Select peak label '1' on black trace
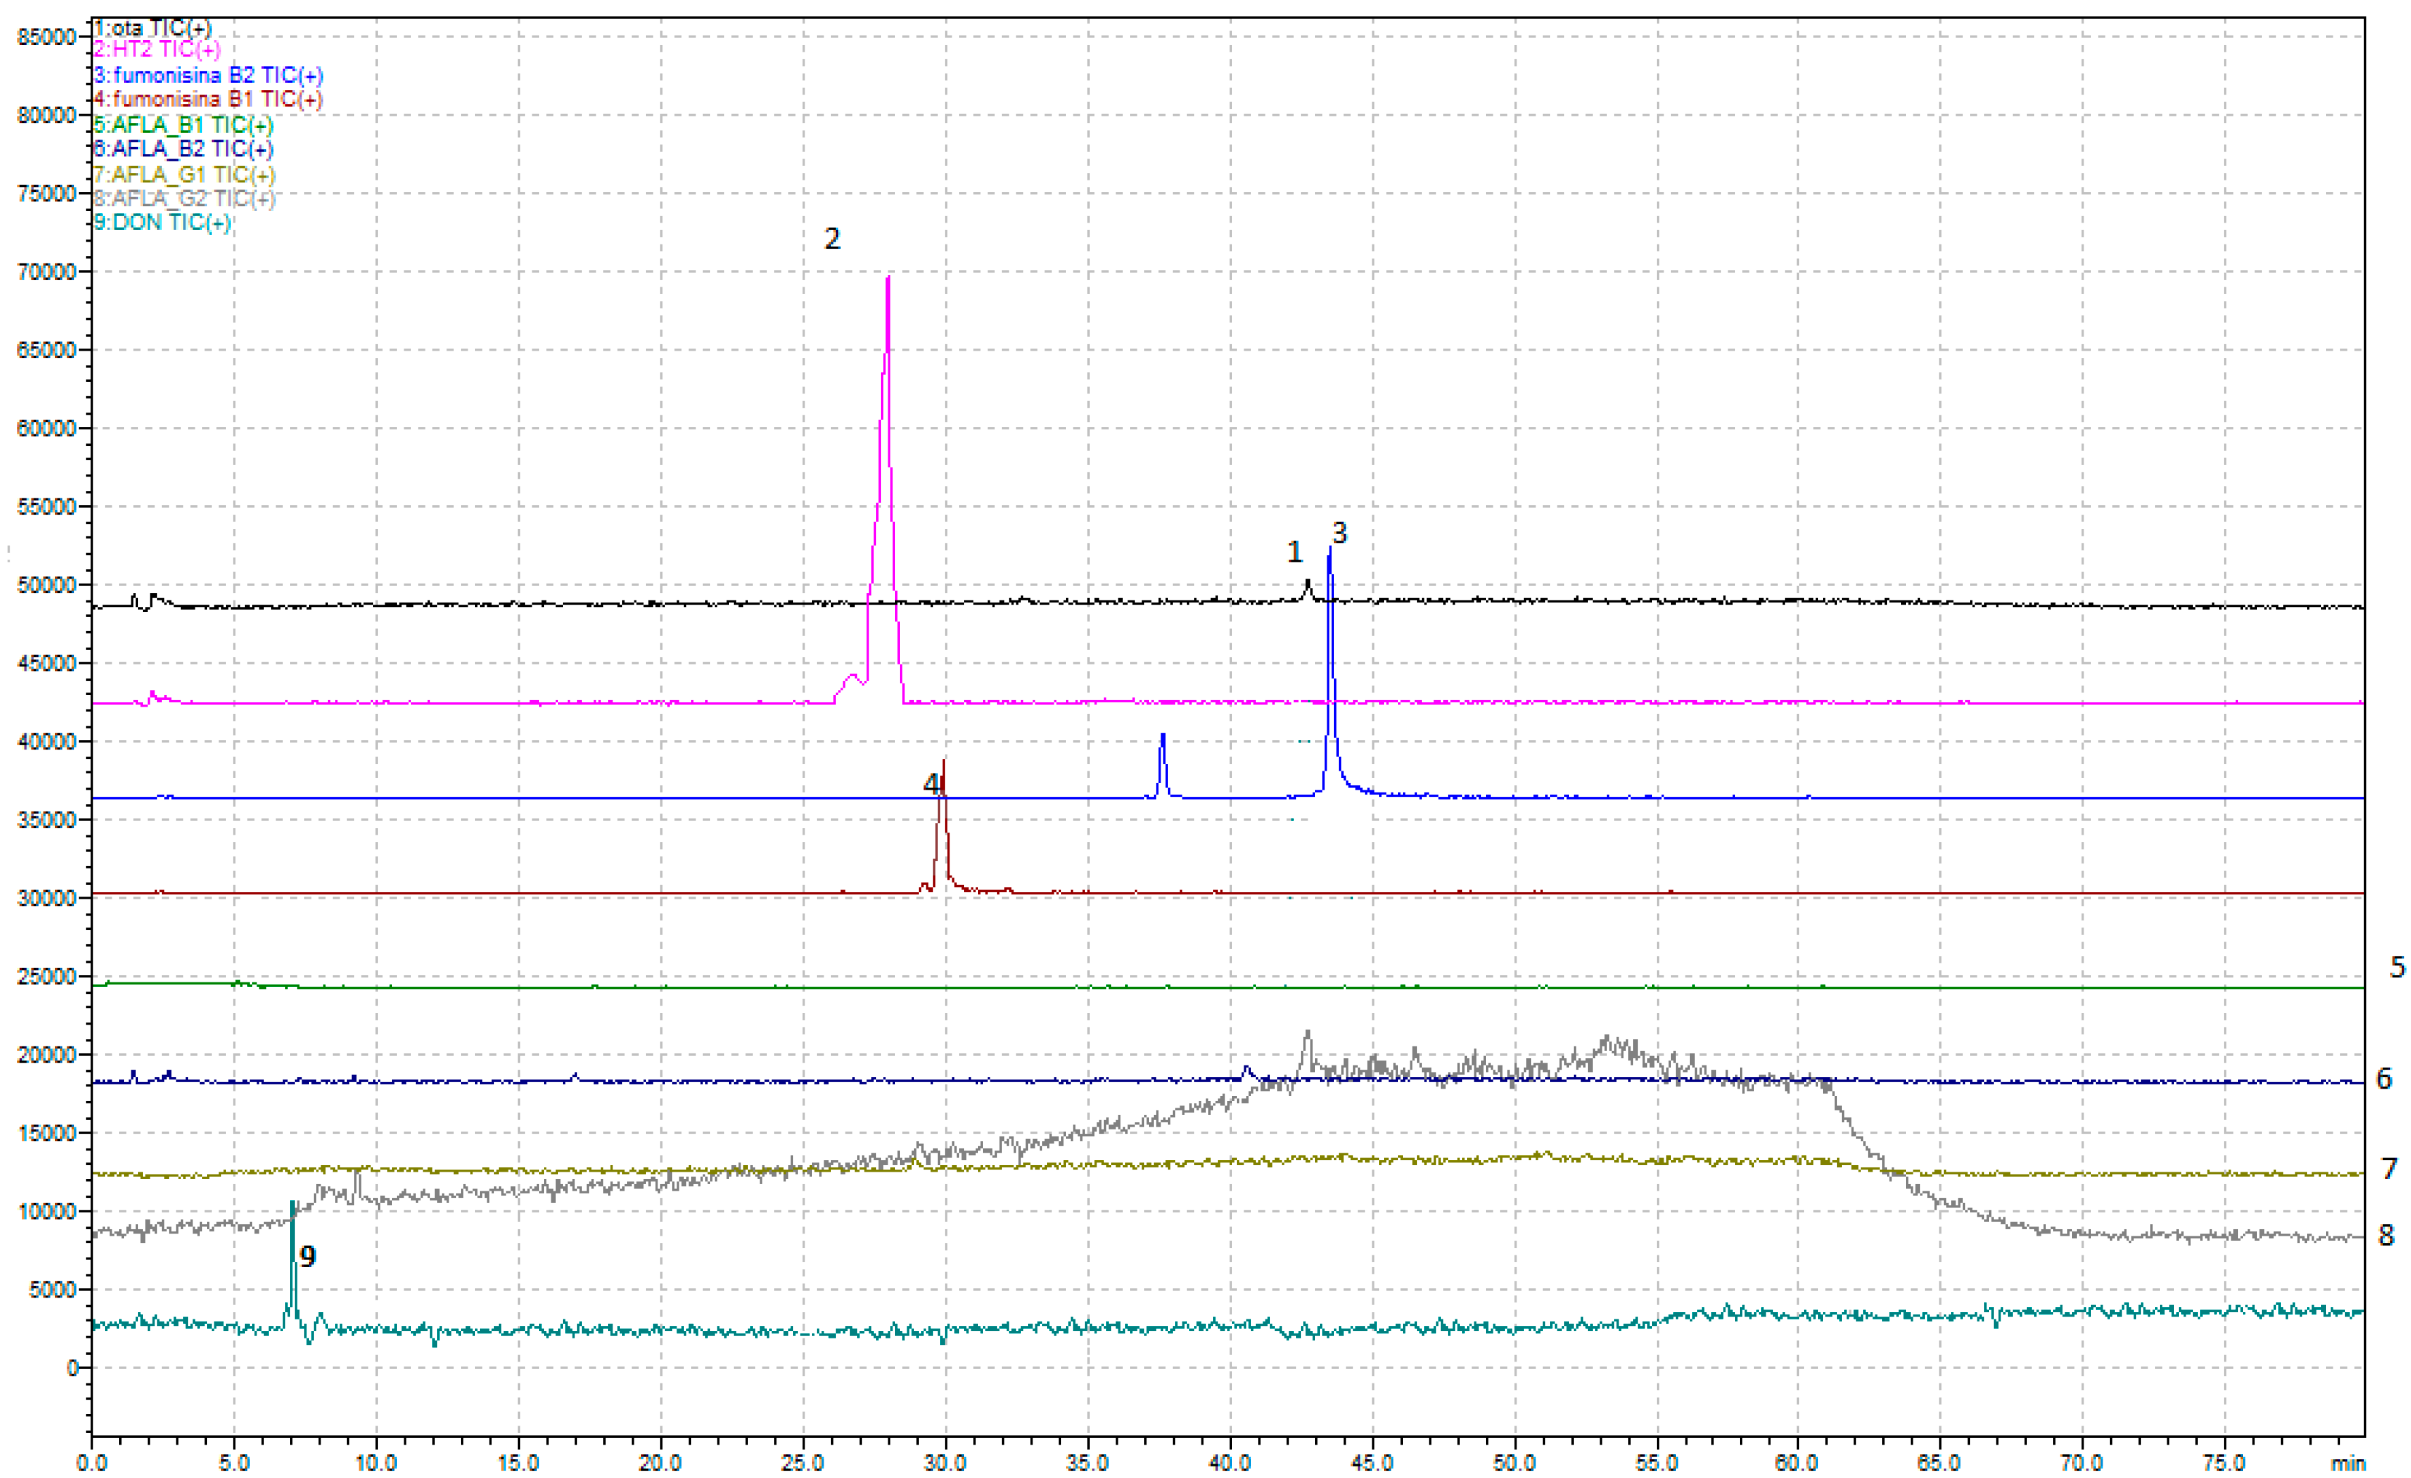 1295,553
